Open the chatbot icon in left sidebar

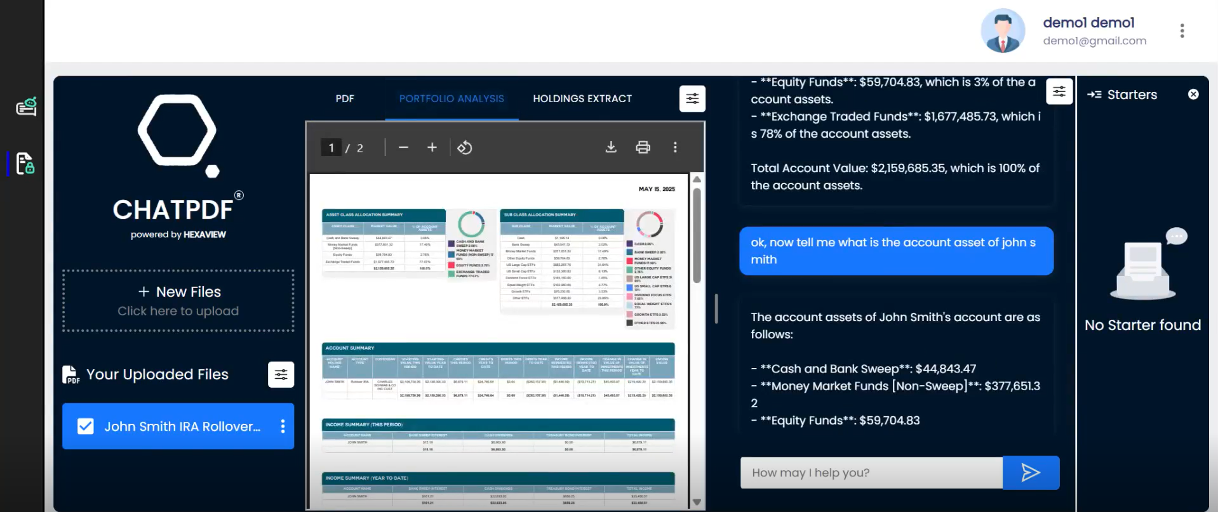pyautogui.click(x=26, y=107)
